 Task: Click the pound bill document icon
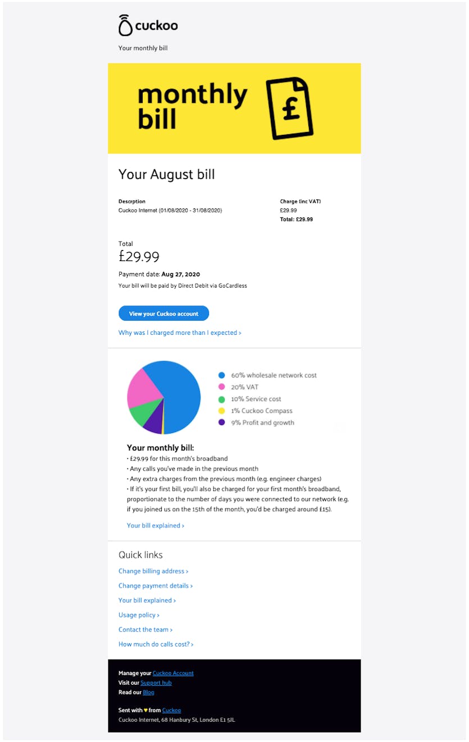click(x=289, y=108)
